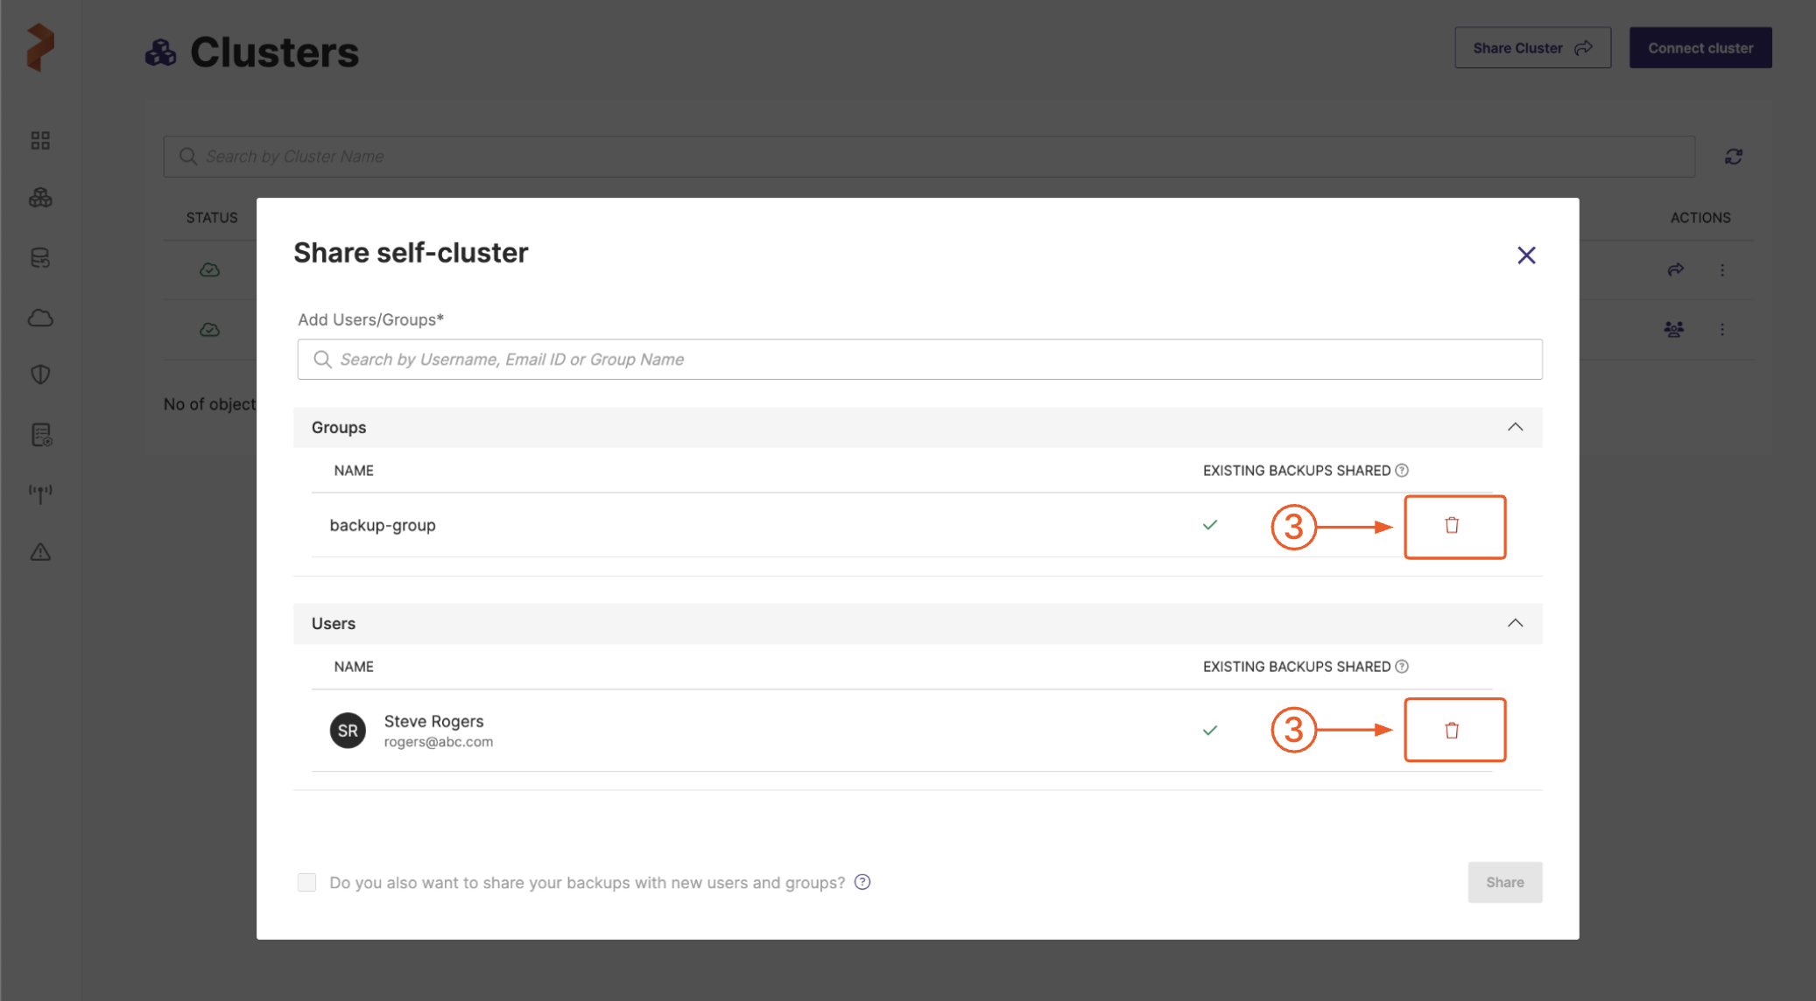The image size is (1816, 1001).
Task: Click help icon beside share backups question
Action: (862, 882)
